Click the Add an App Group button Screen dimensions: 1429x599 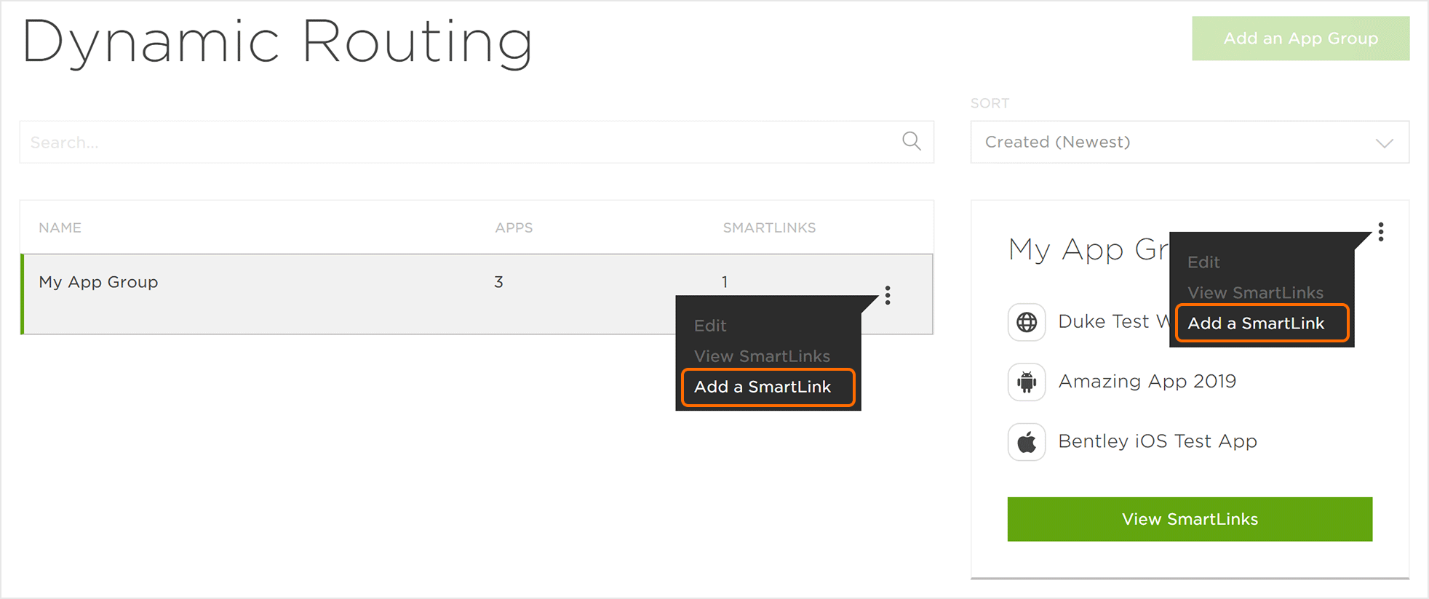(x=1300, y=39)
